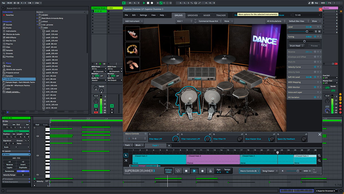This screenshot has width=344, height=194.
Task: Open the More options dropdown
Action: click(228, 21)
